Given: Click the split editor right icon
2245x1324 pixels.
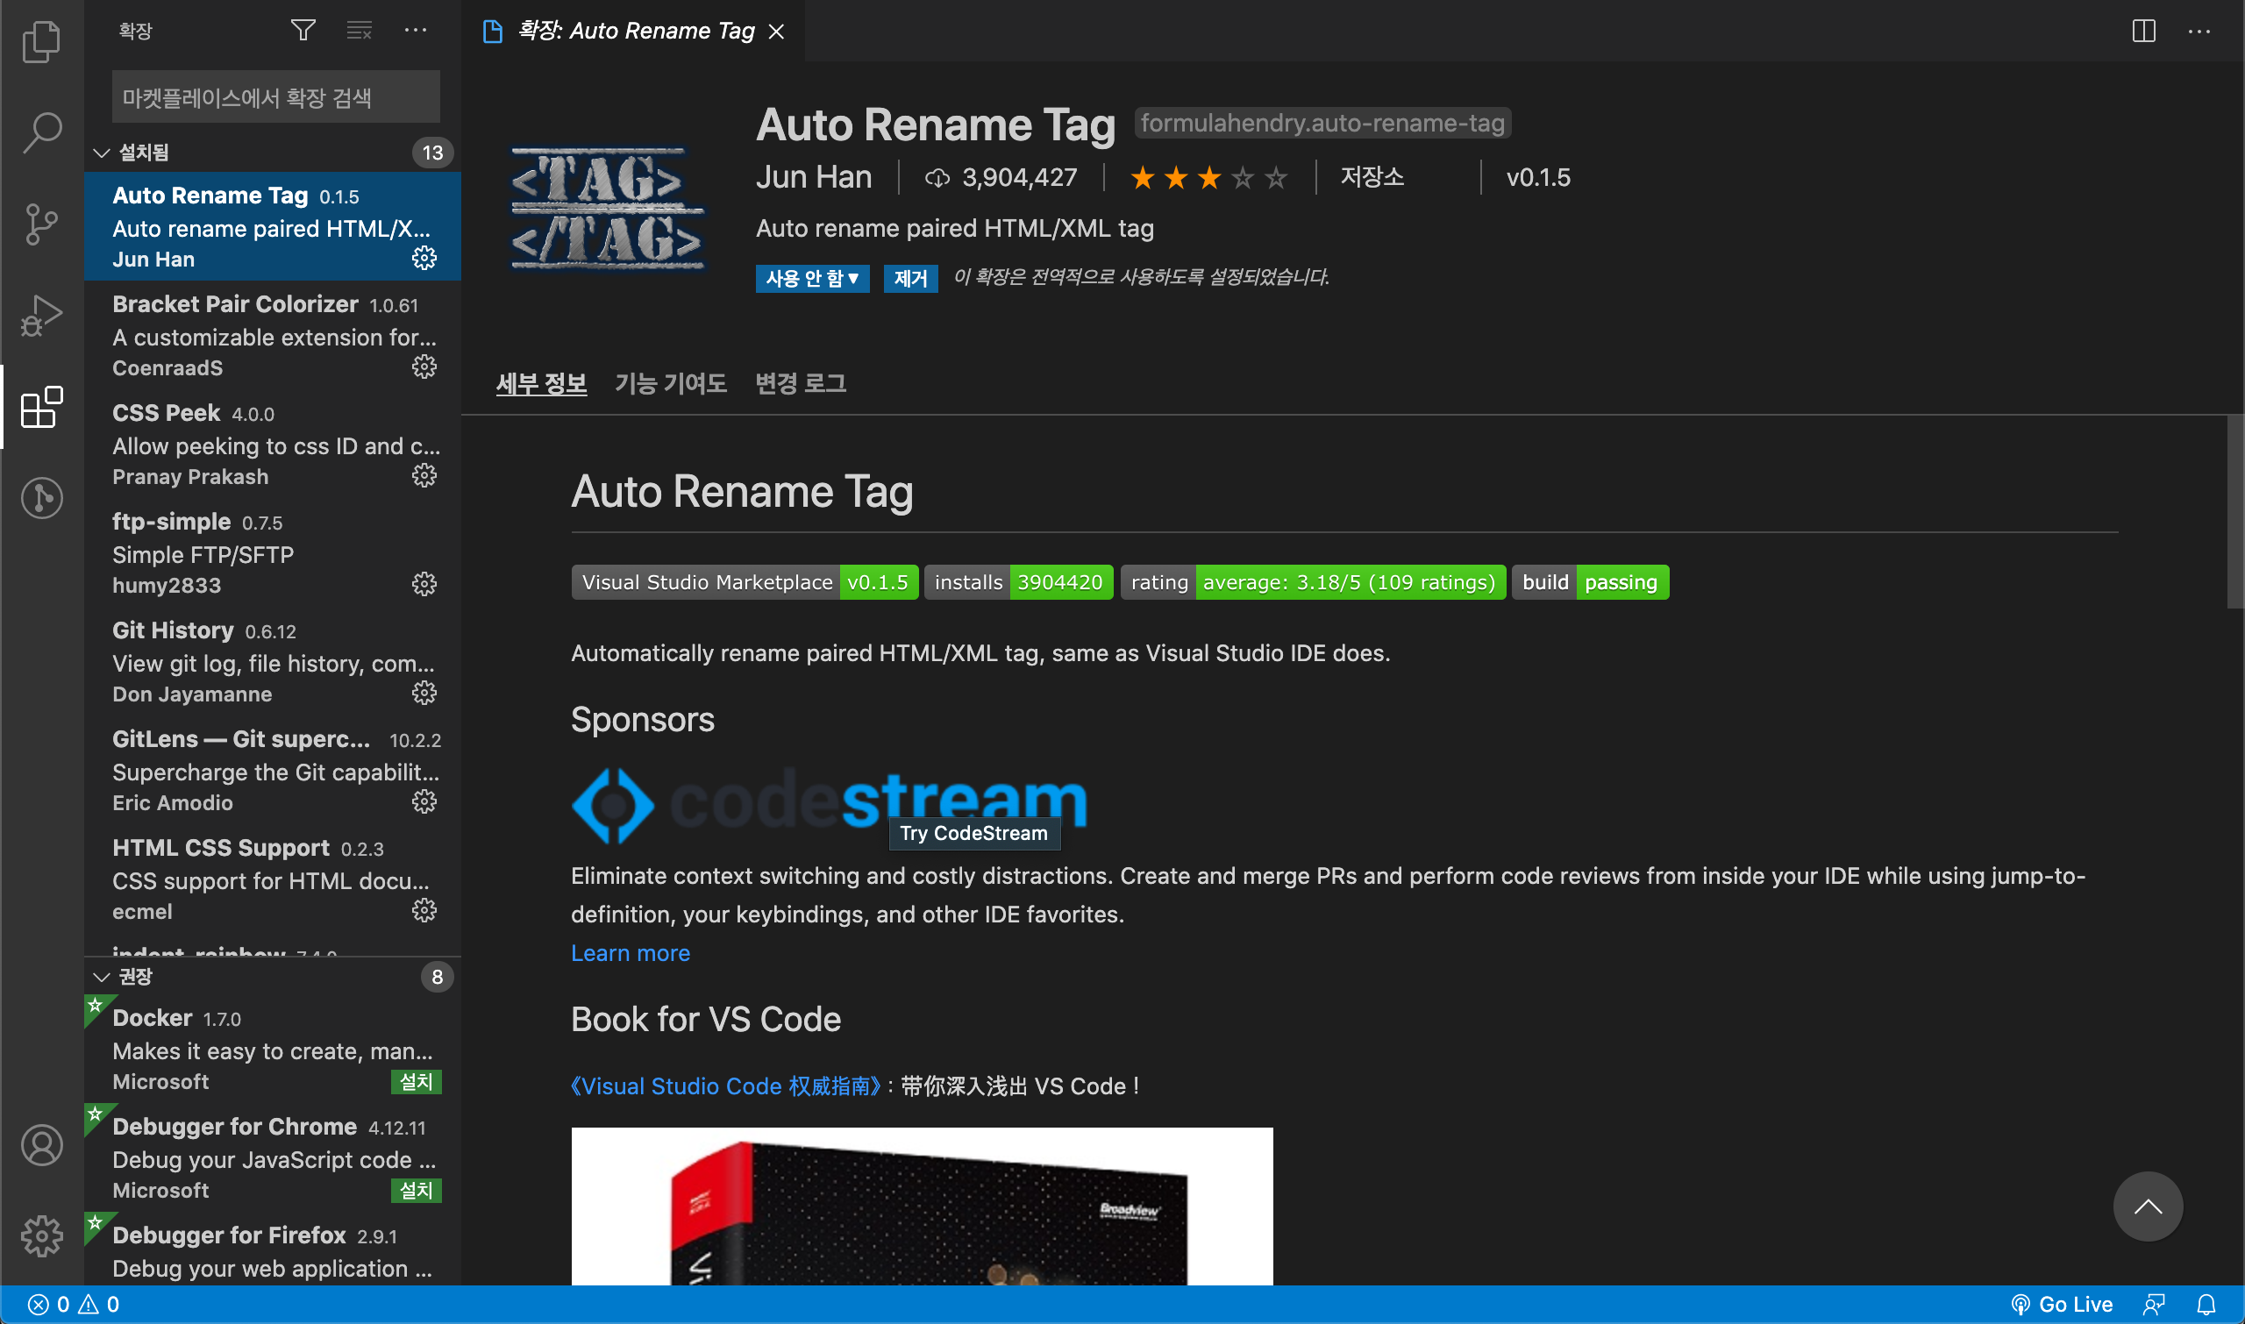Looking at the screenshot, I should (x=2143, y=32).
